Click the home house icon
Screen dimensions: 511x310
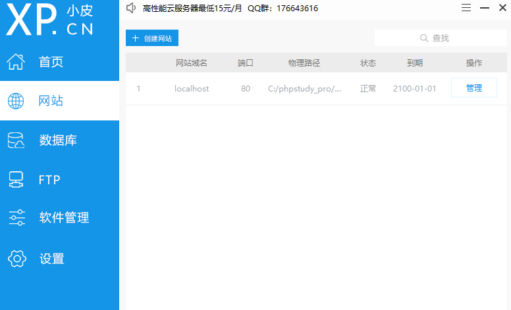16,62
